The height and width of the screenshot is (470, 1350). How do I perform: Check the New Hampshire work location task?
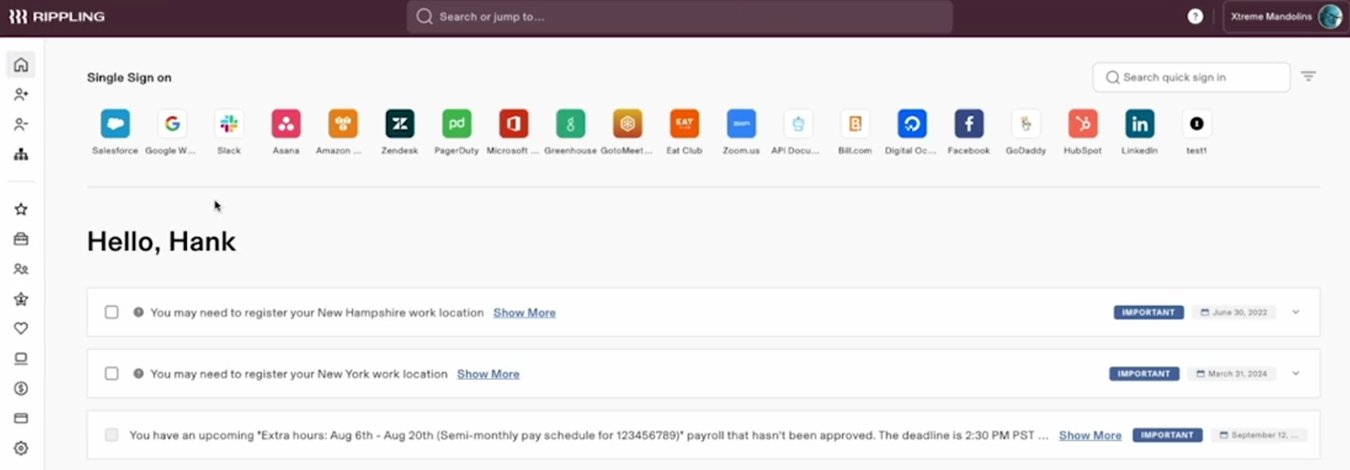[x=111, y=312]
